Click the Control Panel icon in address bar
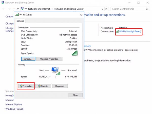Image resolution: width=152 pixels, height=114 pixels. click(x=23, y=9)
